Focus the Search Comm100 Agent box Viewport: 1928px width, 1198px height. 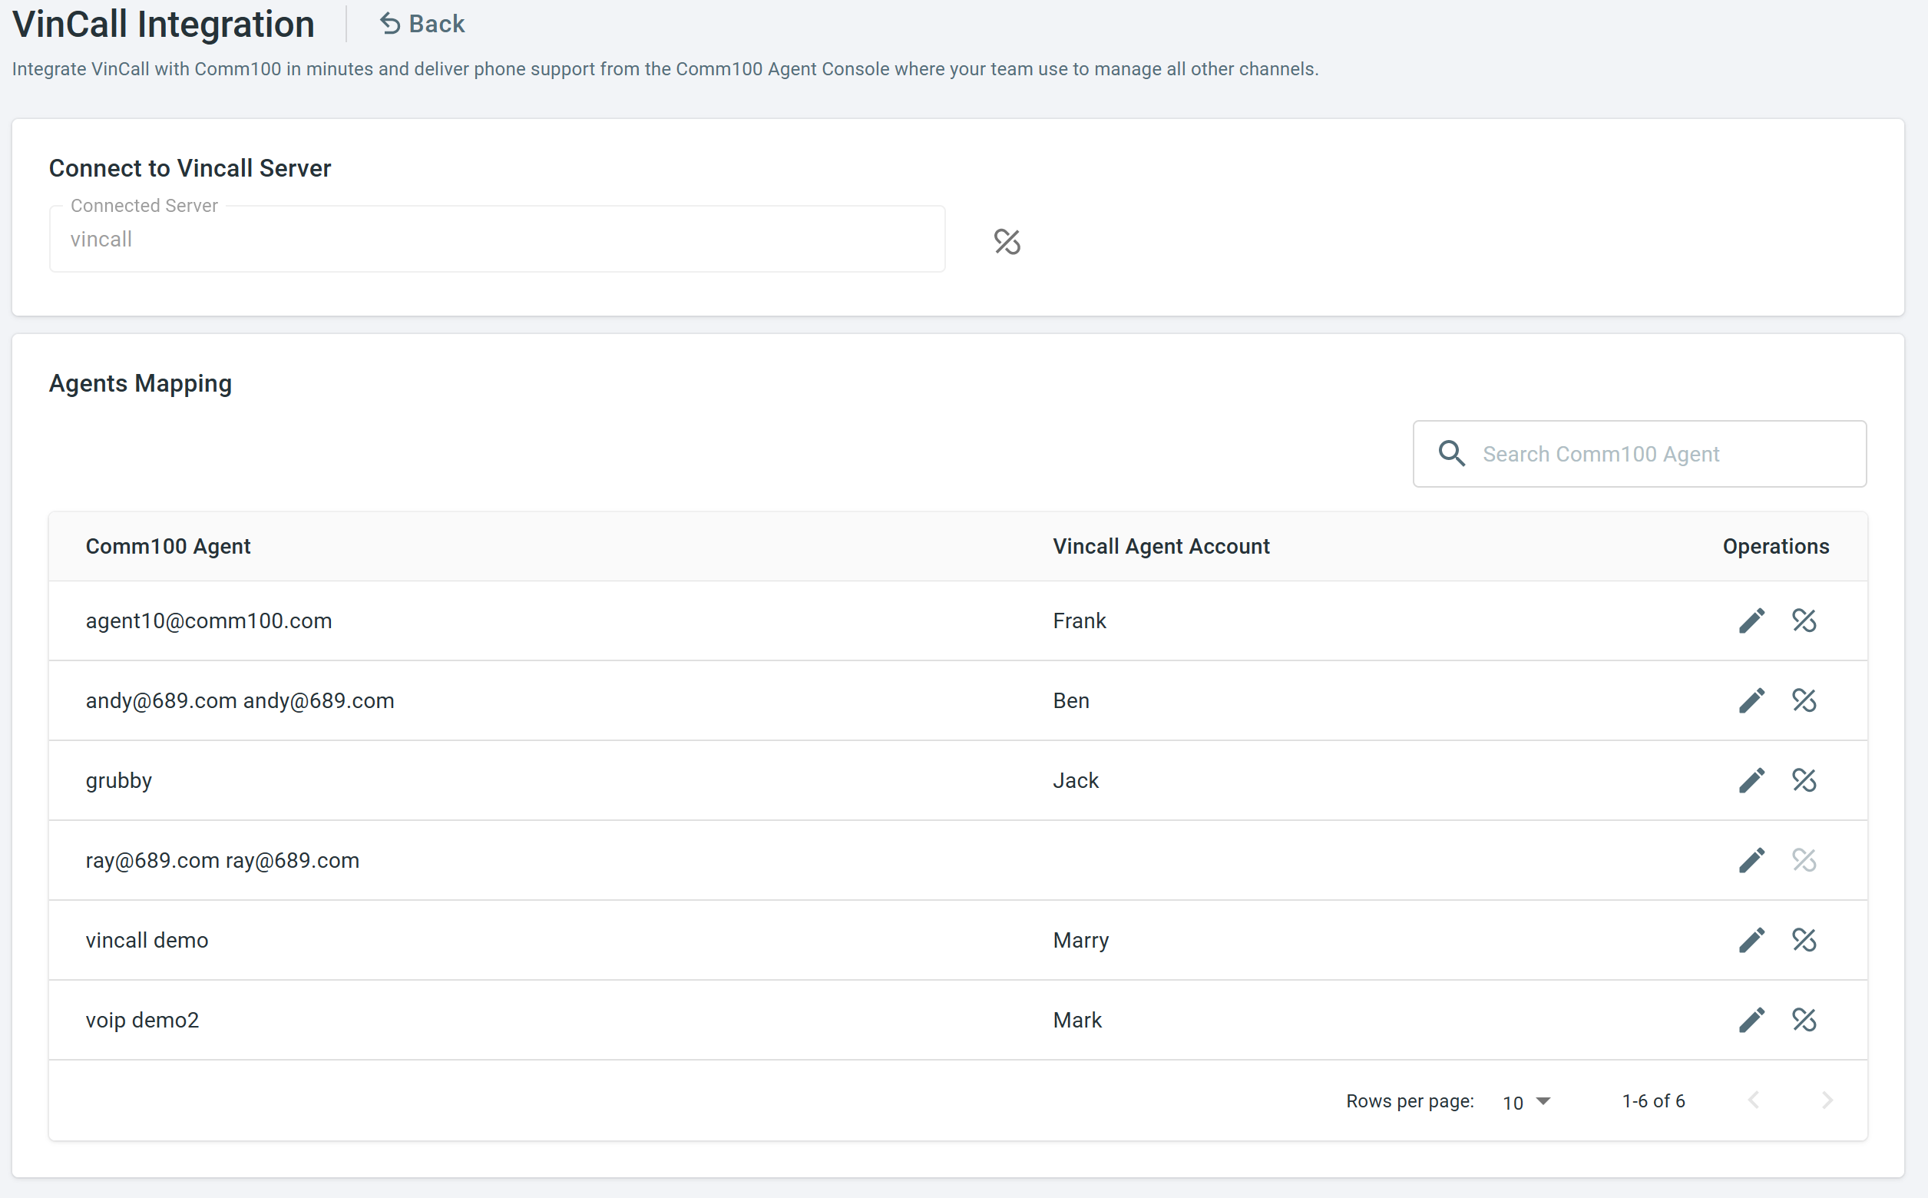[1639, 454]
